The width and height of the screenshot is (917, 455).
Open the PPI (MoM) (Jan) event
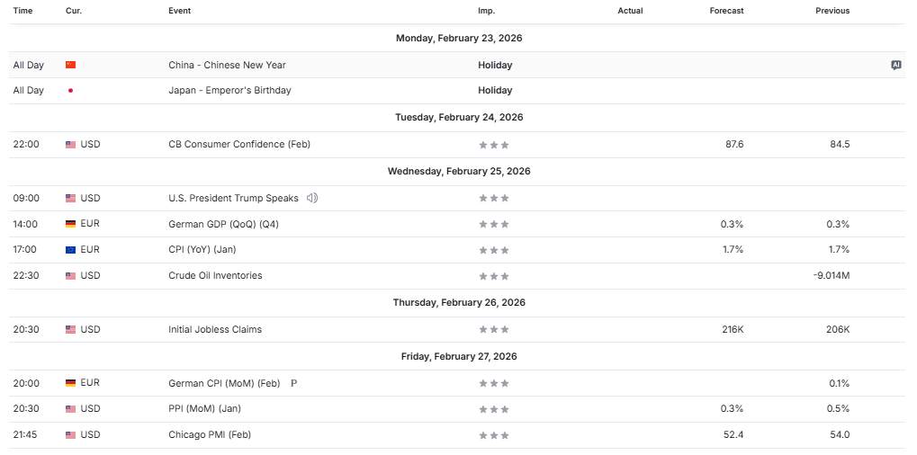coord(204,408)
